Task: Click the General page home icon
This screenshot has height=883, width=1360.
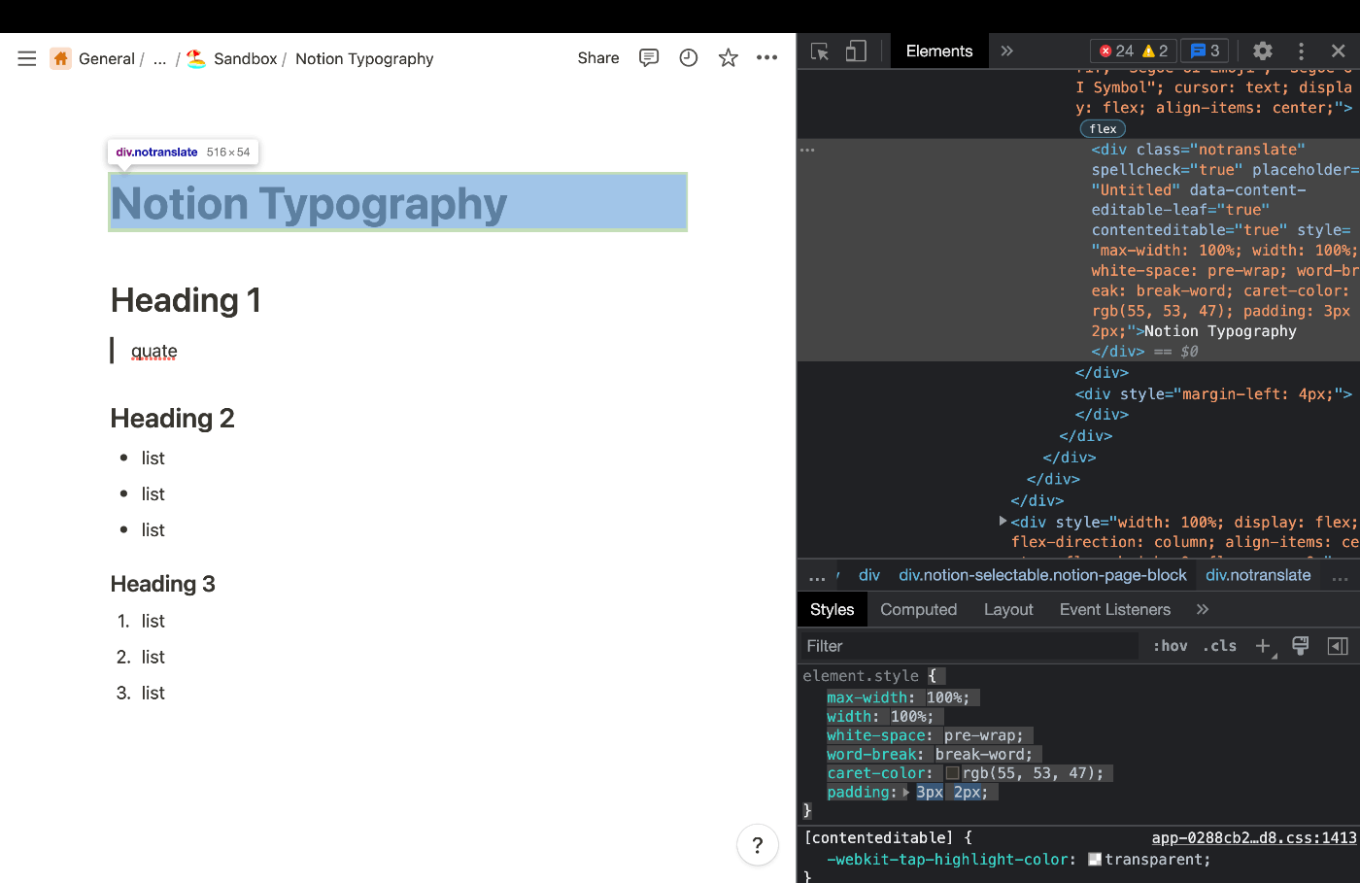Action: tap(61, 58)
